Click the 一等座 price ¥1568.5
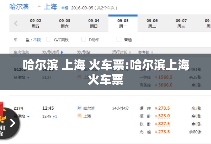Viewport: 211px width, 144px height. tap(164, 77)
